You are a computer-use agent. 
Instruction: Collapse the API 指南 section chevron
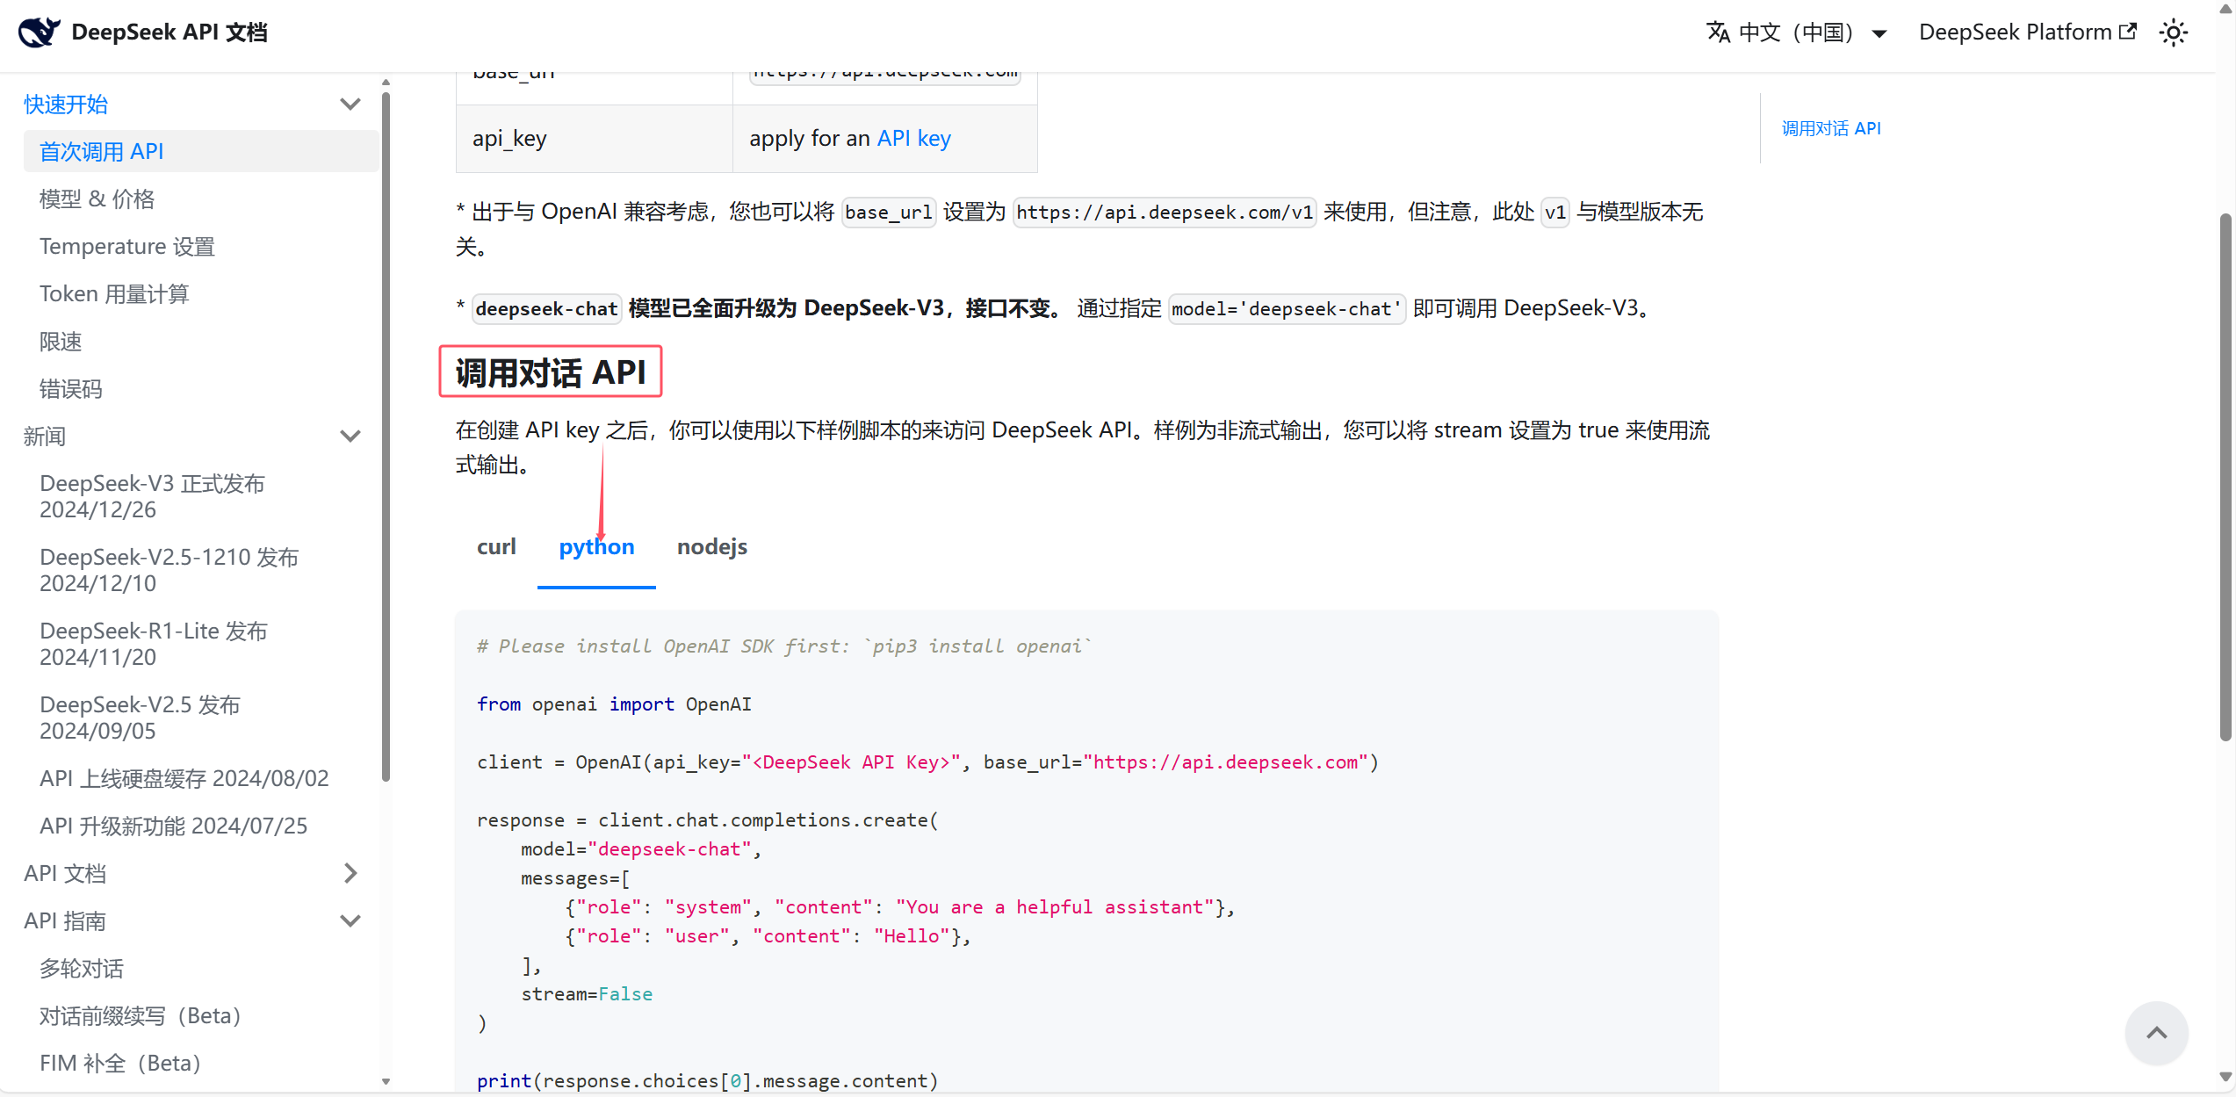(350, 921)
